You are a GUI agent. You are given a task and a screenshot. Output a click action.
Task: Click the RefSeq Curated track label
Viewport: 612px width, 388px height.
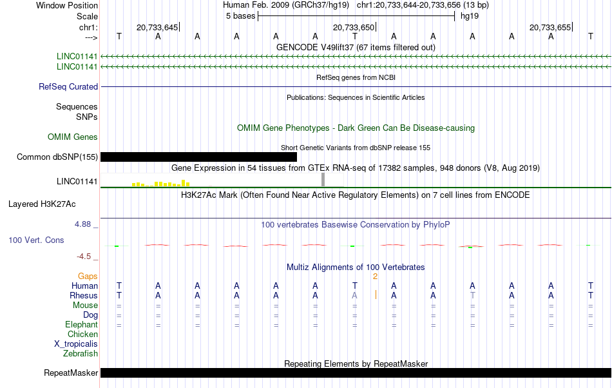click(68, 86)
